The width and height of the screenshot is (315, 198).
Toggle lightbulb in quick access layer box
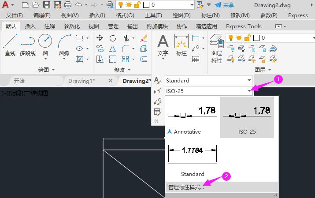(121, 5)
